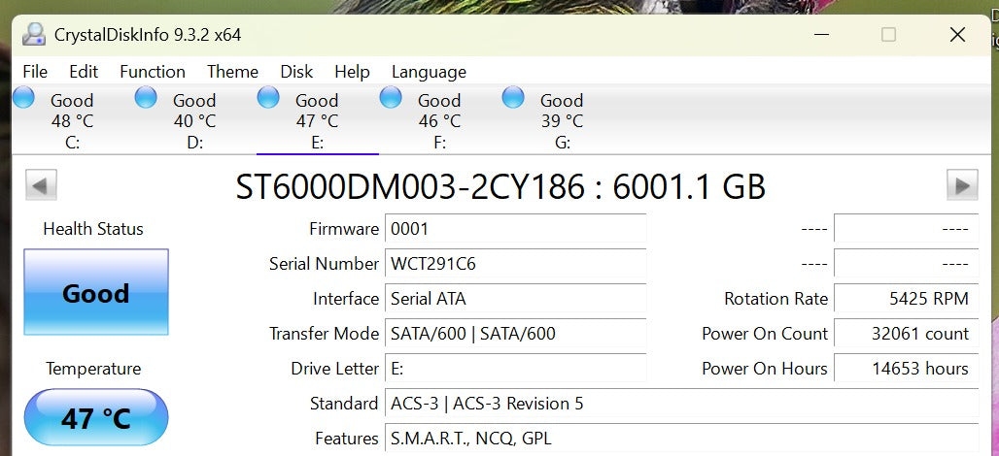The image size is (999, 456).
Task: Open the File menu
Action: [x=35, y=72]
